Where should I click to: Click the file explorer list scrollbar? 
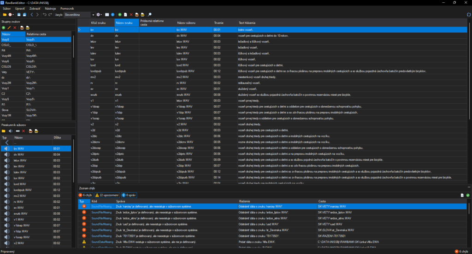[73, 161]
